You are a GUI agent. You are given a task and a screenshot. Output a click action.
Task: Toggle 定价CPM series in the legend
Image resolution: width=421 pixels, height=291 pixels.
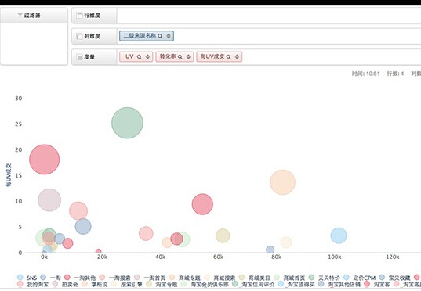coord(360,278)
